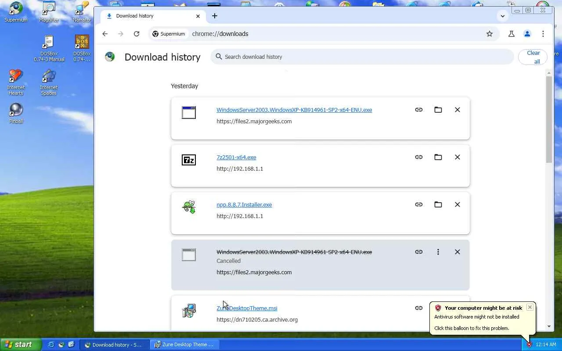This screenshot has height=351, width=562.
Task: Copy download link for active WindowsServer2003 exe
Action: coord(419,110)
